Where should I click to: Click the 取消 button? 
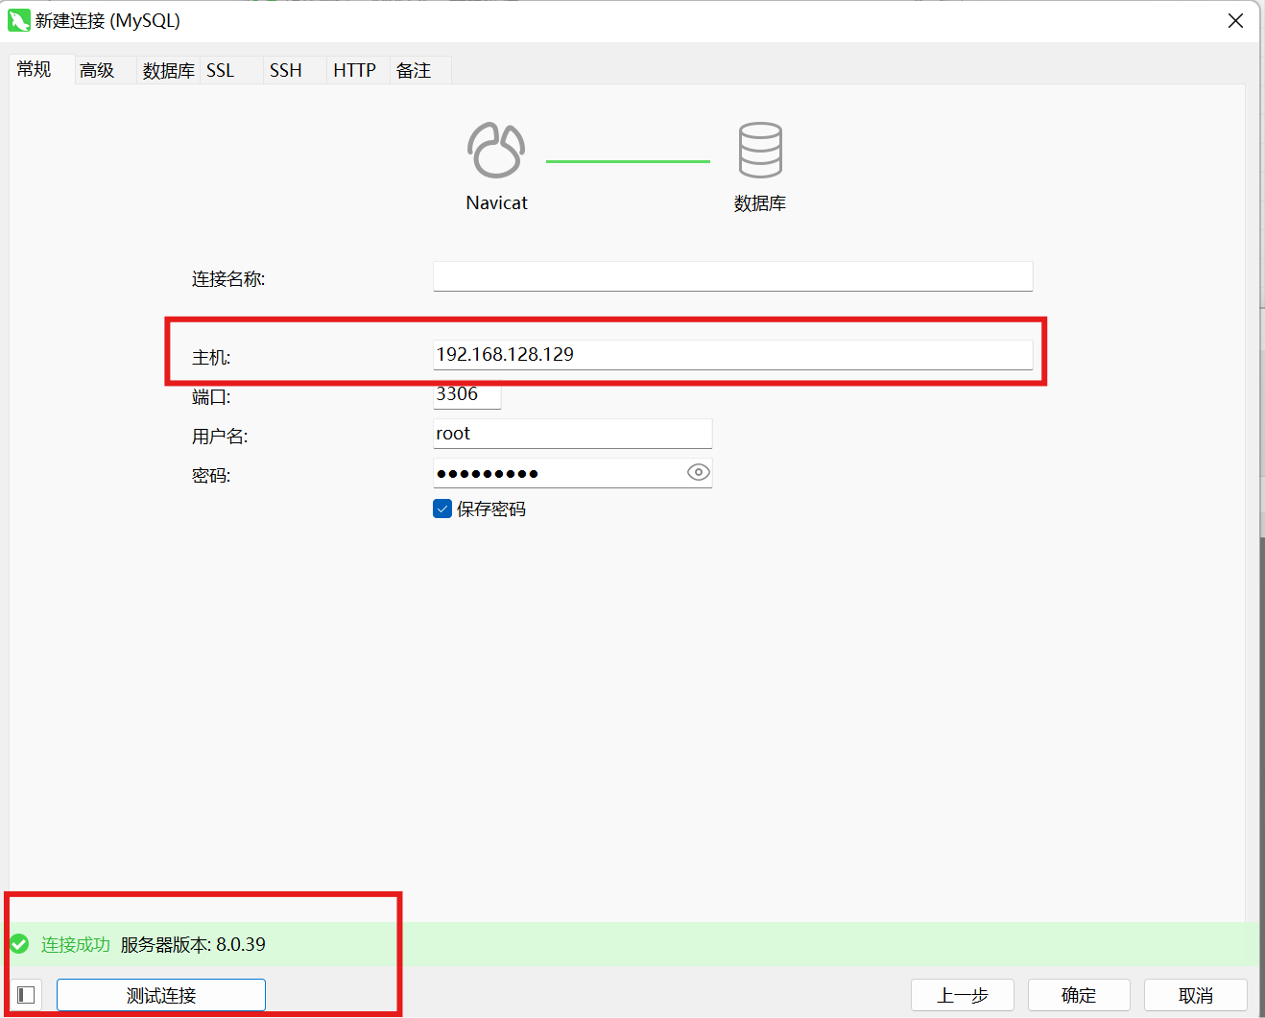[1196, 995]
